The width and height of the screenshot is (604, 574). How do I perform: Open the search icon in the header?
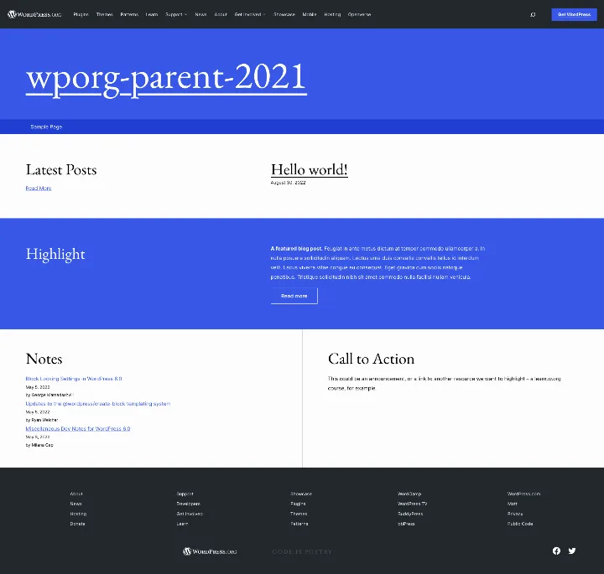533,14
